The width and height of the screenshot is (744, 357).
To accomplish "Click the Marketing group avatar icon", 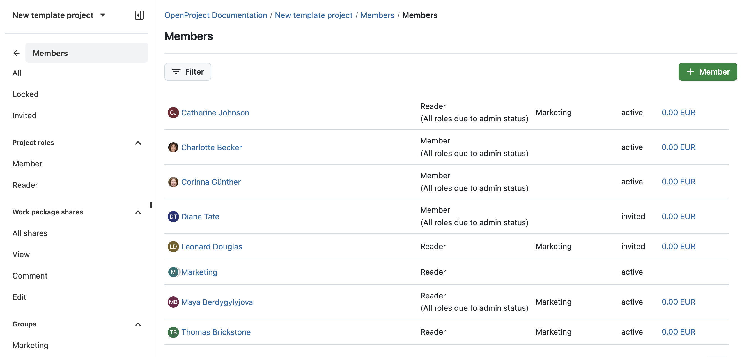I will coord(173,272).
